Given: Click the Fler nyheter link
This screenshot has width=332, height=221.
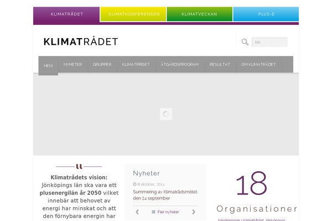Looking at the screenshot, I should tap(168, 212).
